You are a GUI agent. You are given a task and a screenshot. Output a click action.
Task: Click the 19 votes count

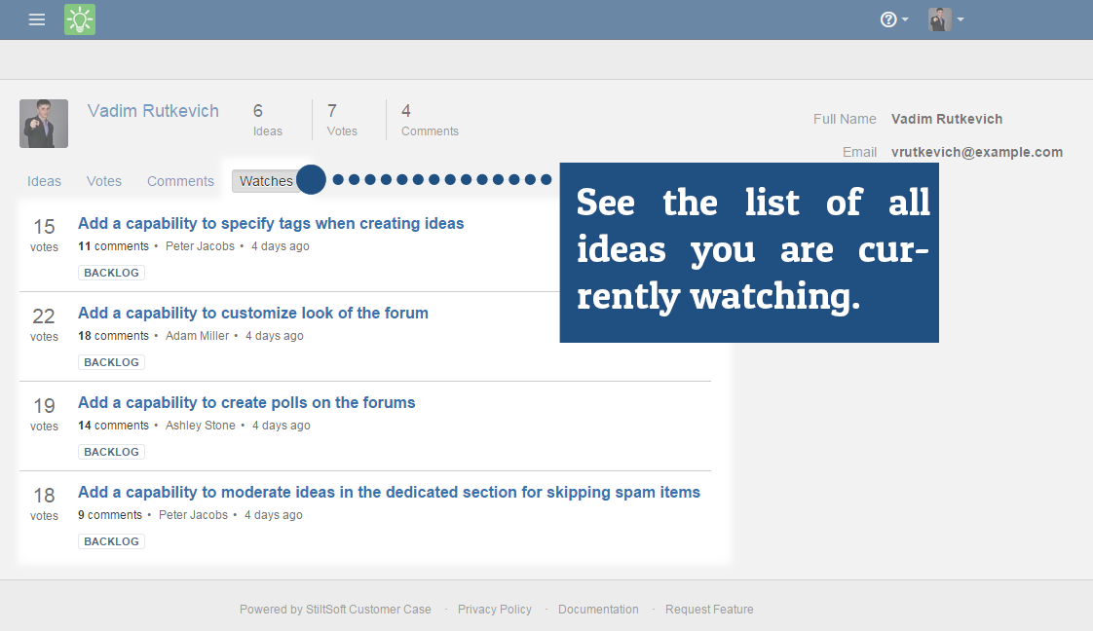click(x=44, y=414)
